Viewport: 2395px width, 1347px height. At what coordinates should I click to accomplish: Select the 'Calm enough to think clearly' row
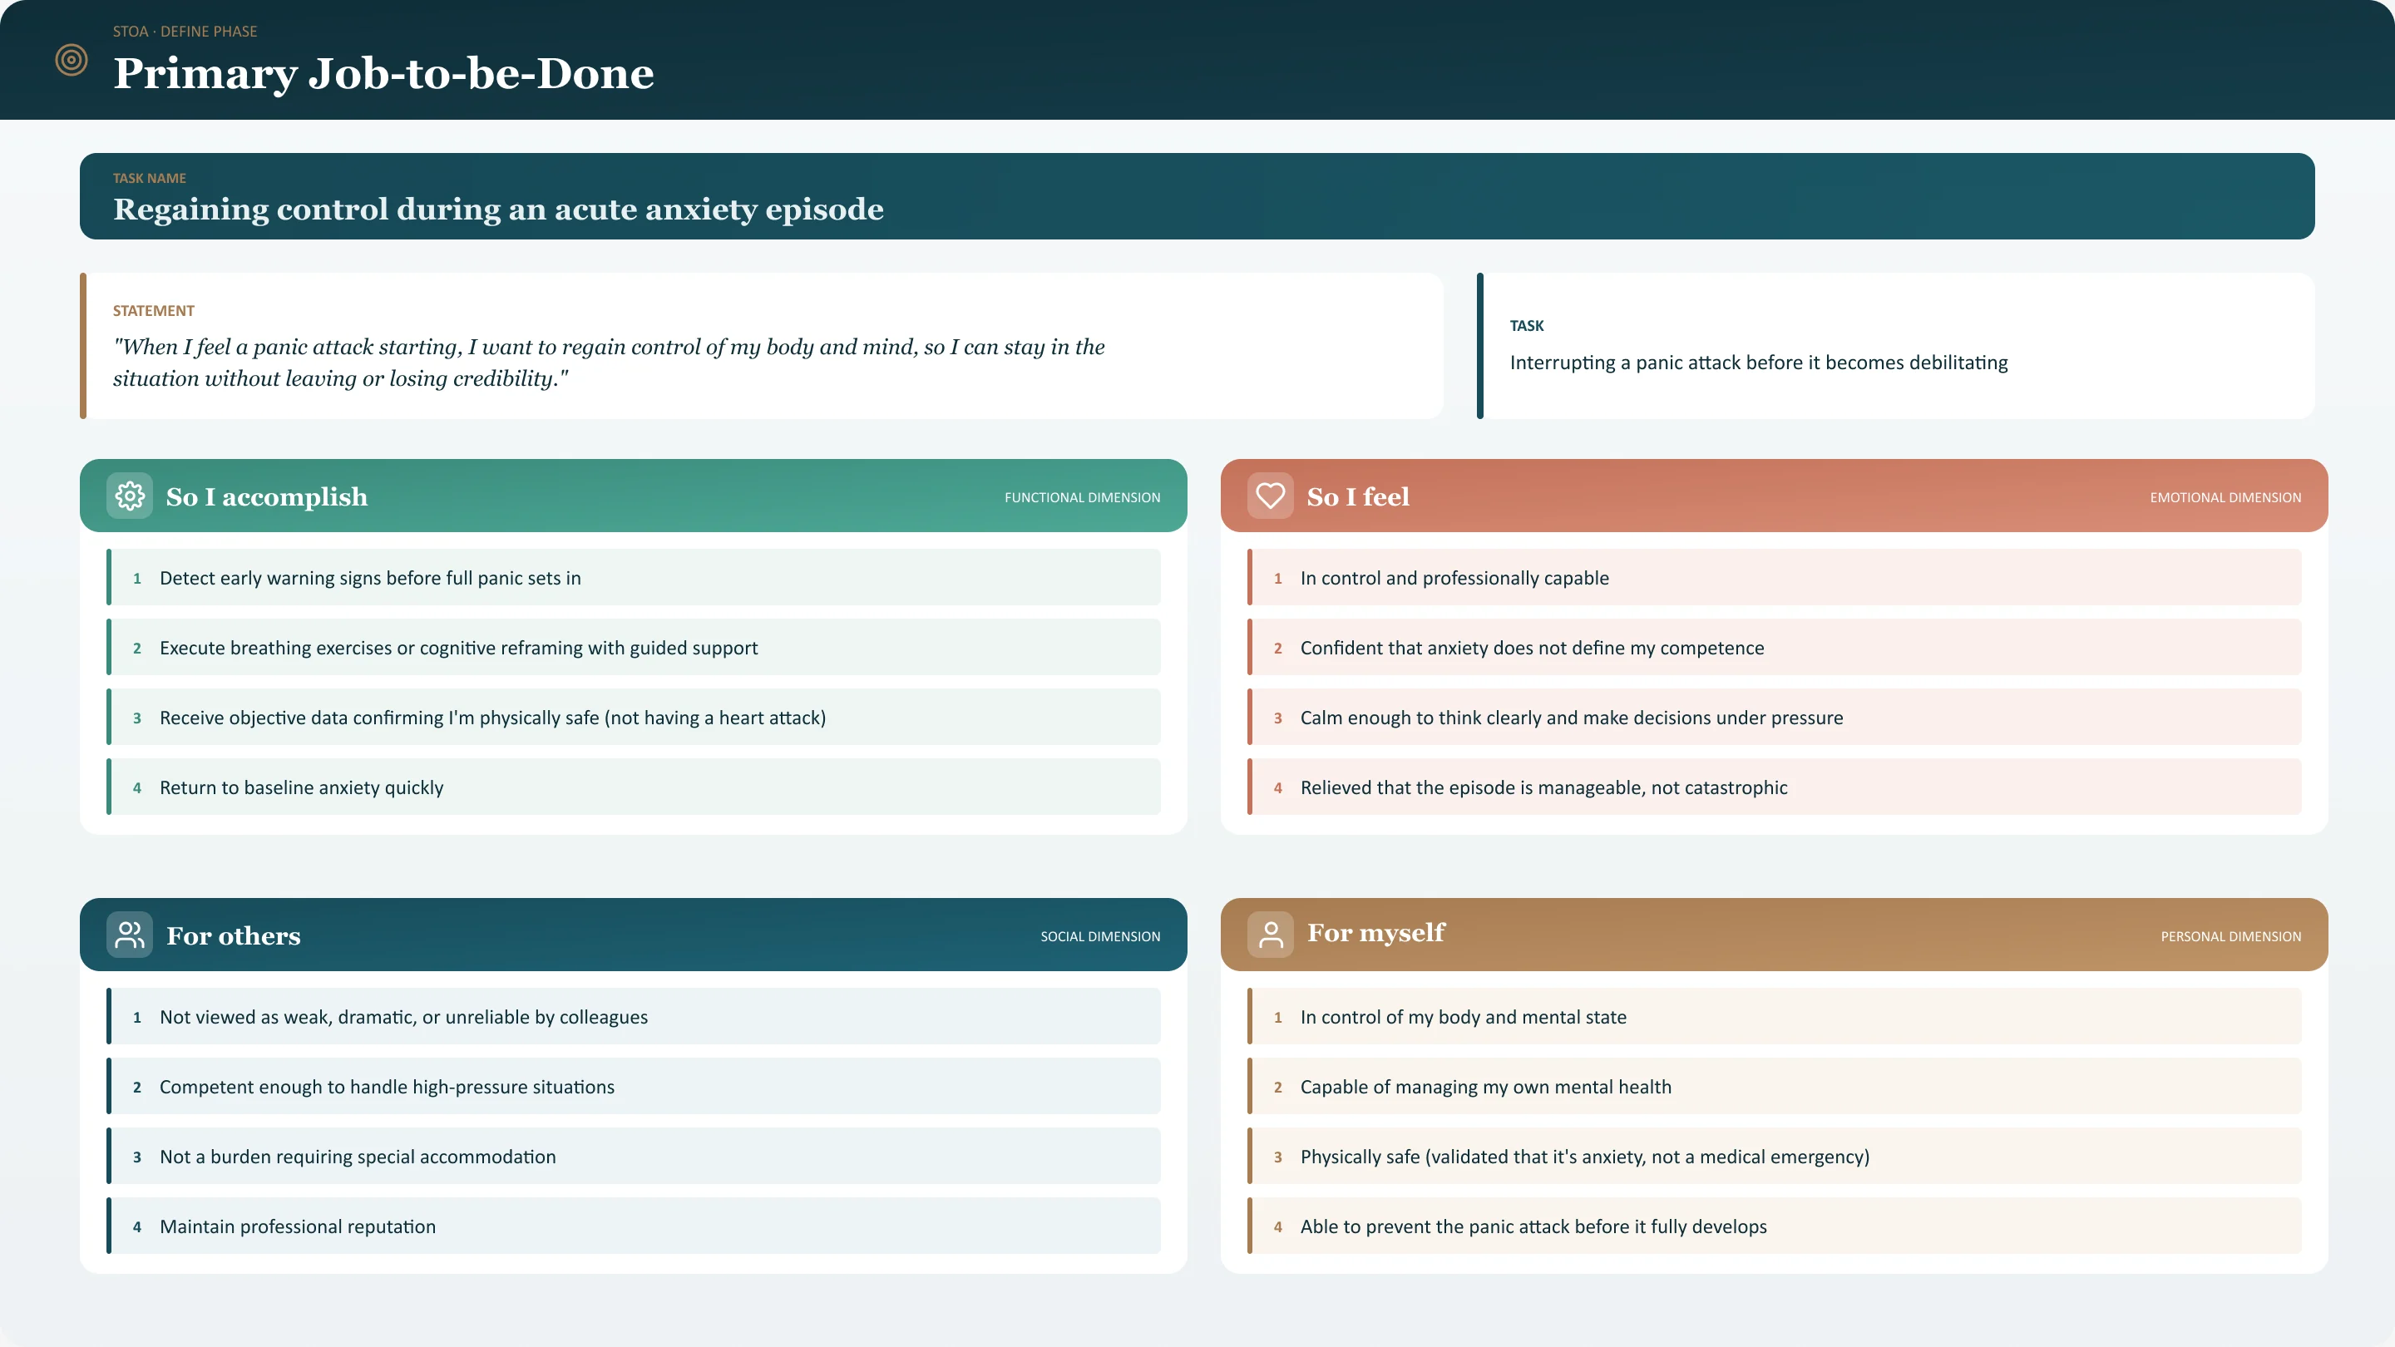pos(1774,717)
